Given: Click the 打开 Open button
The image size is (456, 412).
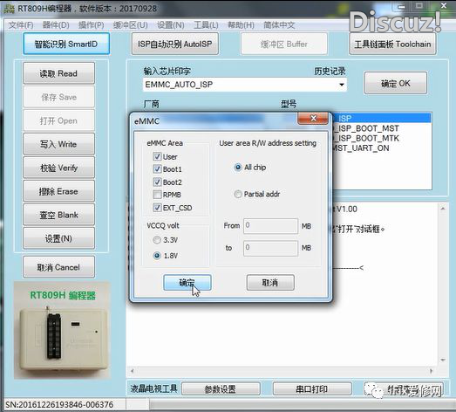Looking at the screenshot, I should (x=58, y=120).
